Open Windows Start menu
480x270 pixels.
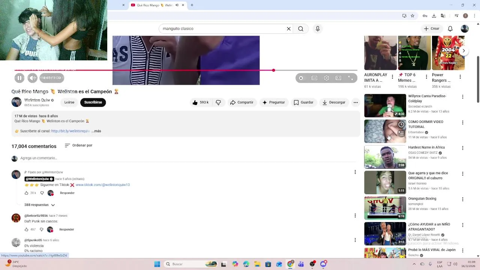tap(157, 264)
